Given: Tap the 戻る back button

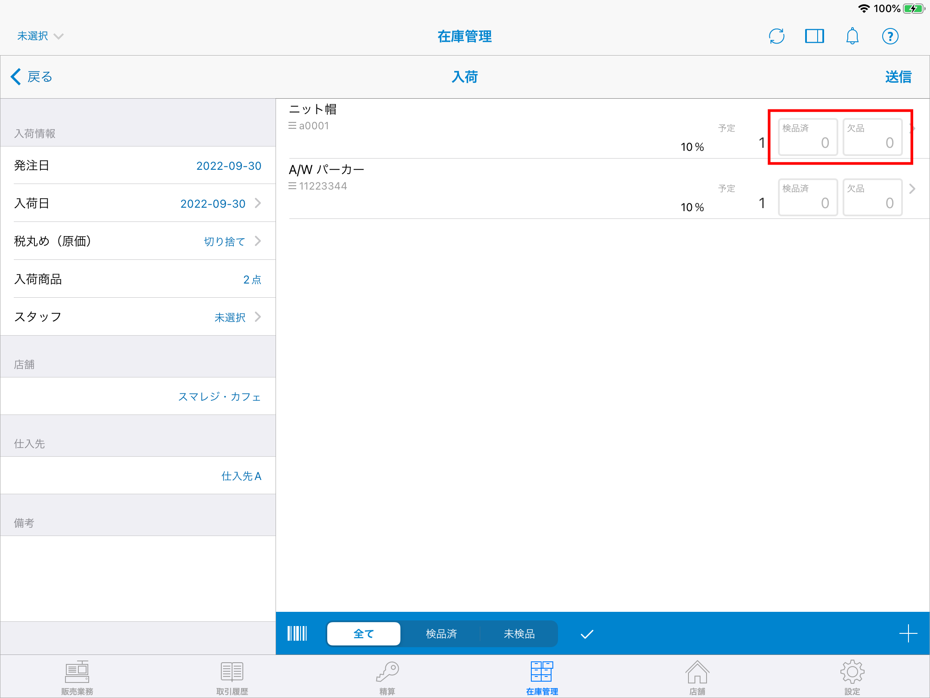Looking at the screenshot, I should coord(31,77).
